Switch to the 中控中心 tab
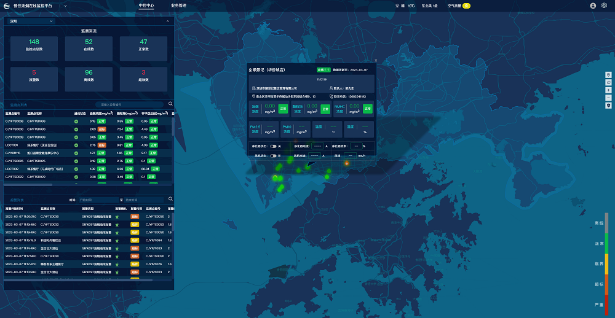 [146, 6]
